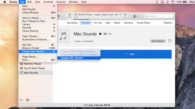Click the Edit Playlist button
This screenshot has height=109, width=195.
(158, 41)
